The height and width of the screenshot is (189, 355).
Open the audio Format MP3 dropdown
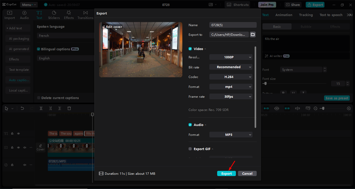coord(231,135)
